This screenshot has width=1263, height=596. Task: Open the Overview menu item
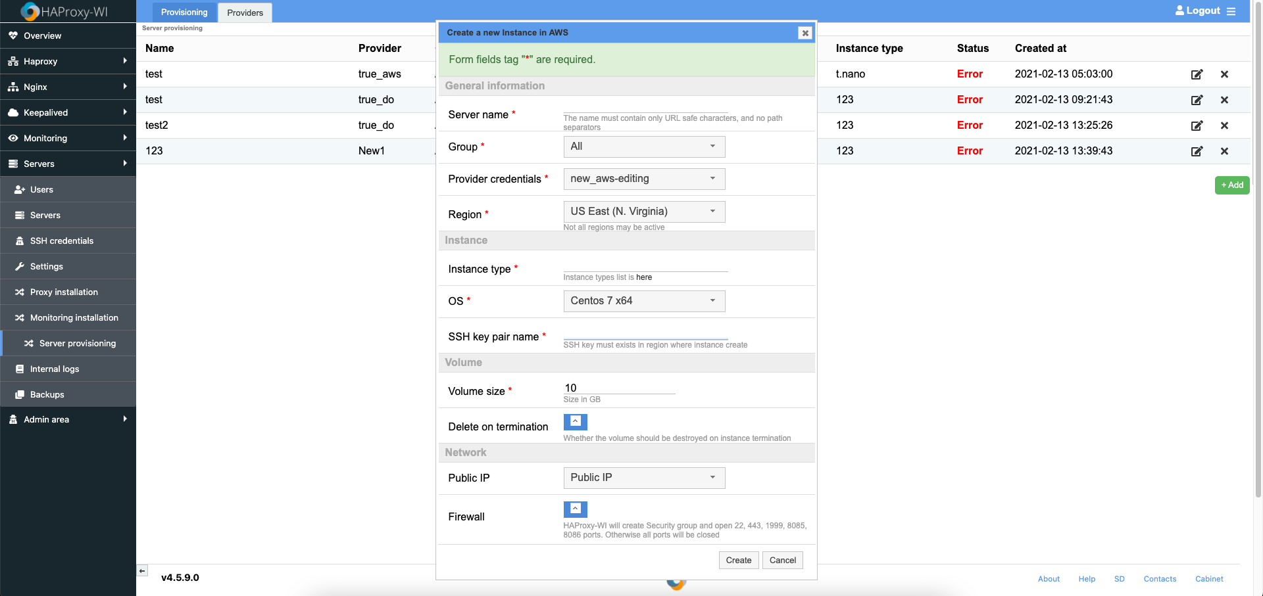[x=68, y=35]
